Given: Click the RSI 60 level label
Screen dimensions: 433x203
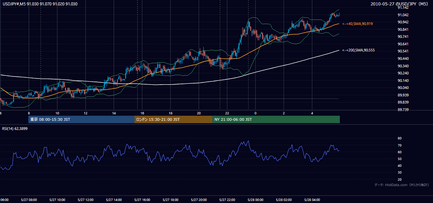Looking at the screenshot, I should point(399,152).
